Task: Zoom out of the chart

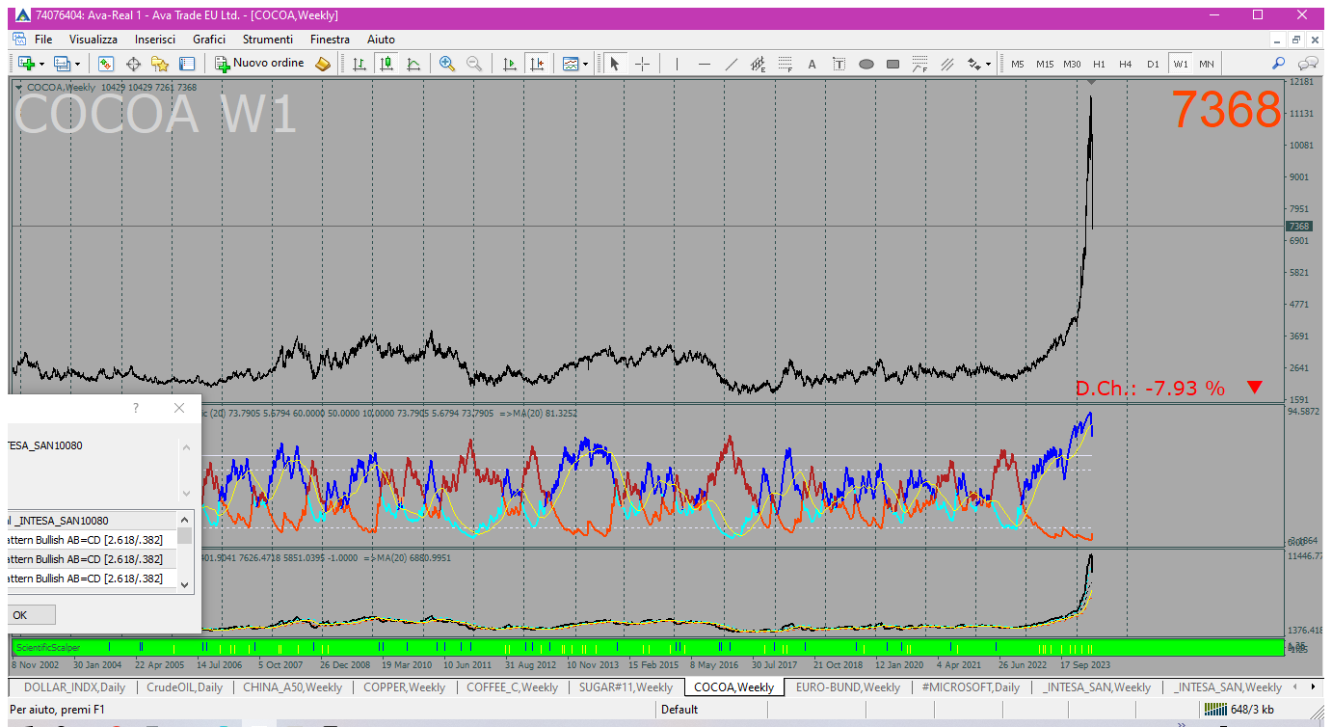Action: (x=474, y=64)
